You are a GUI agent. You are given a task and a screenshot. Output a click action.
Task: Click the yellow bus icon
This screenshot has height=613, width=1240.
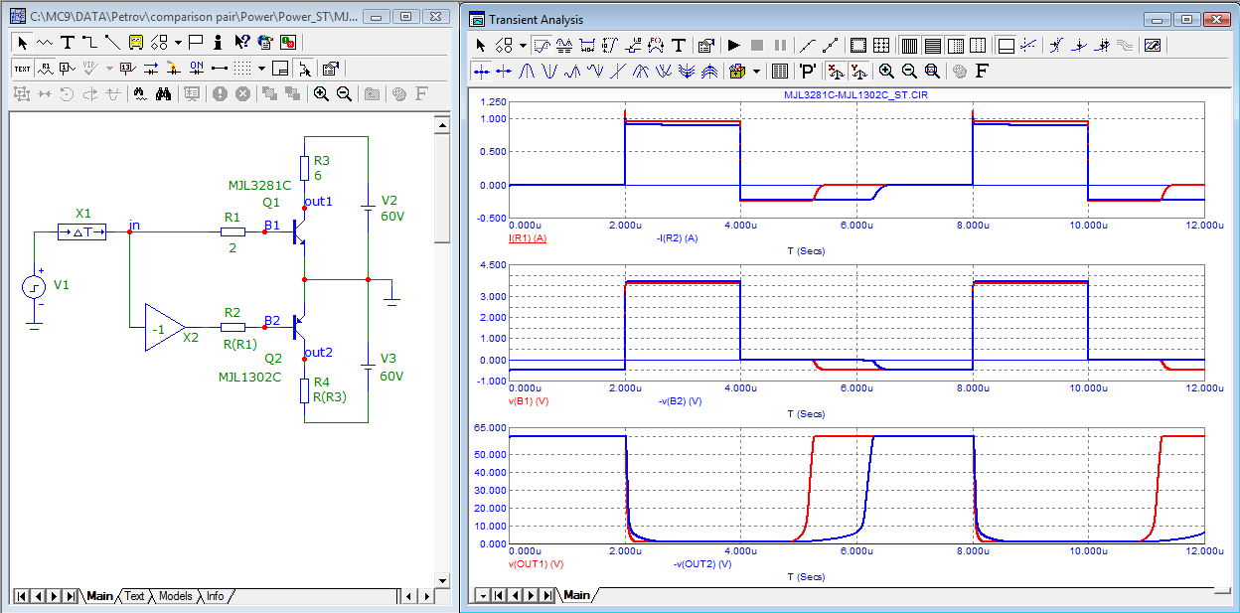tap(136, 43)
